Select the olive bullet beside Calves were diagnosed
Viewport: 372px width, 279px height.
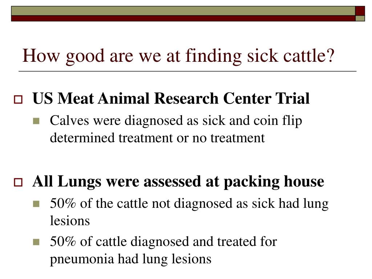click(36, 121)
